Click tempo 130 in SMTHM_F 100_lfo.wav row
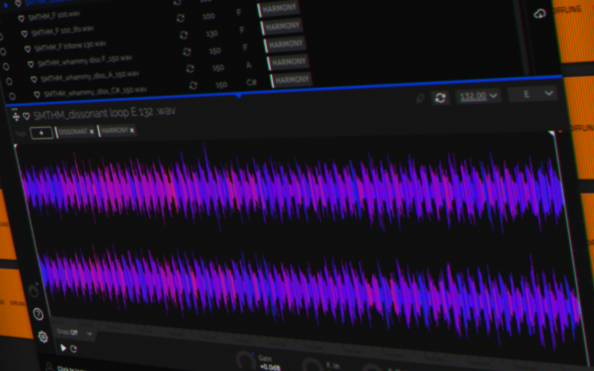Image resolution: width=594 pixels, height=371 pixels. click(212, 34)
